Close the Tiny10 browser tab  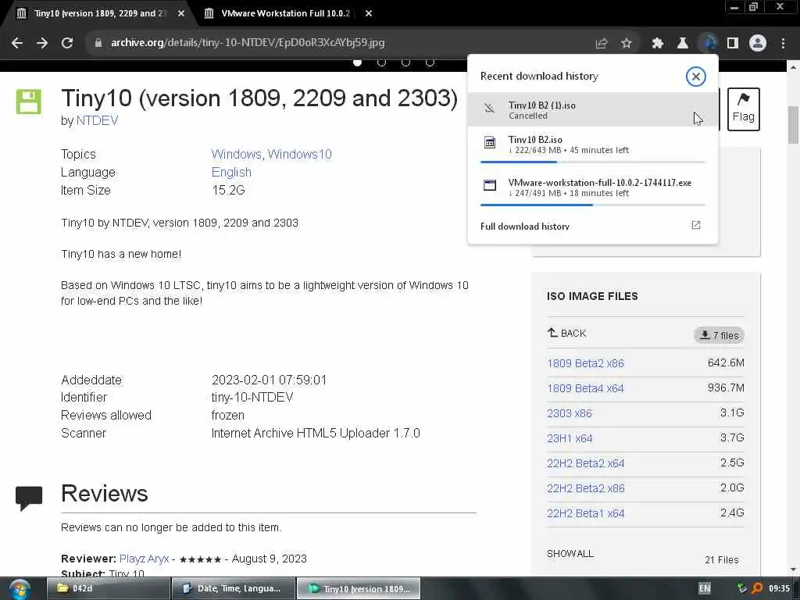point(181,13)
